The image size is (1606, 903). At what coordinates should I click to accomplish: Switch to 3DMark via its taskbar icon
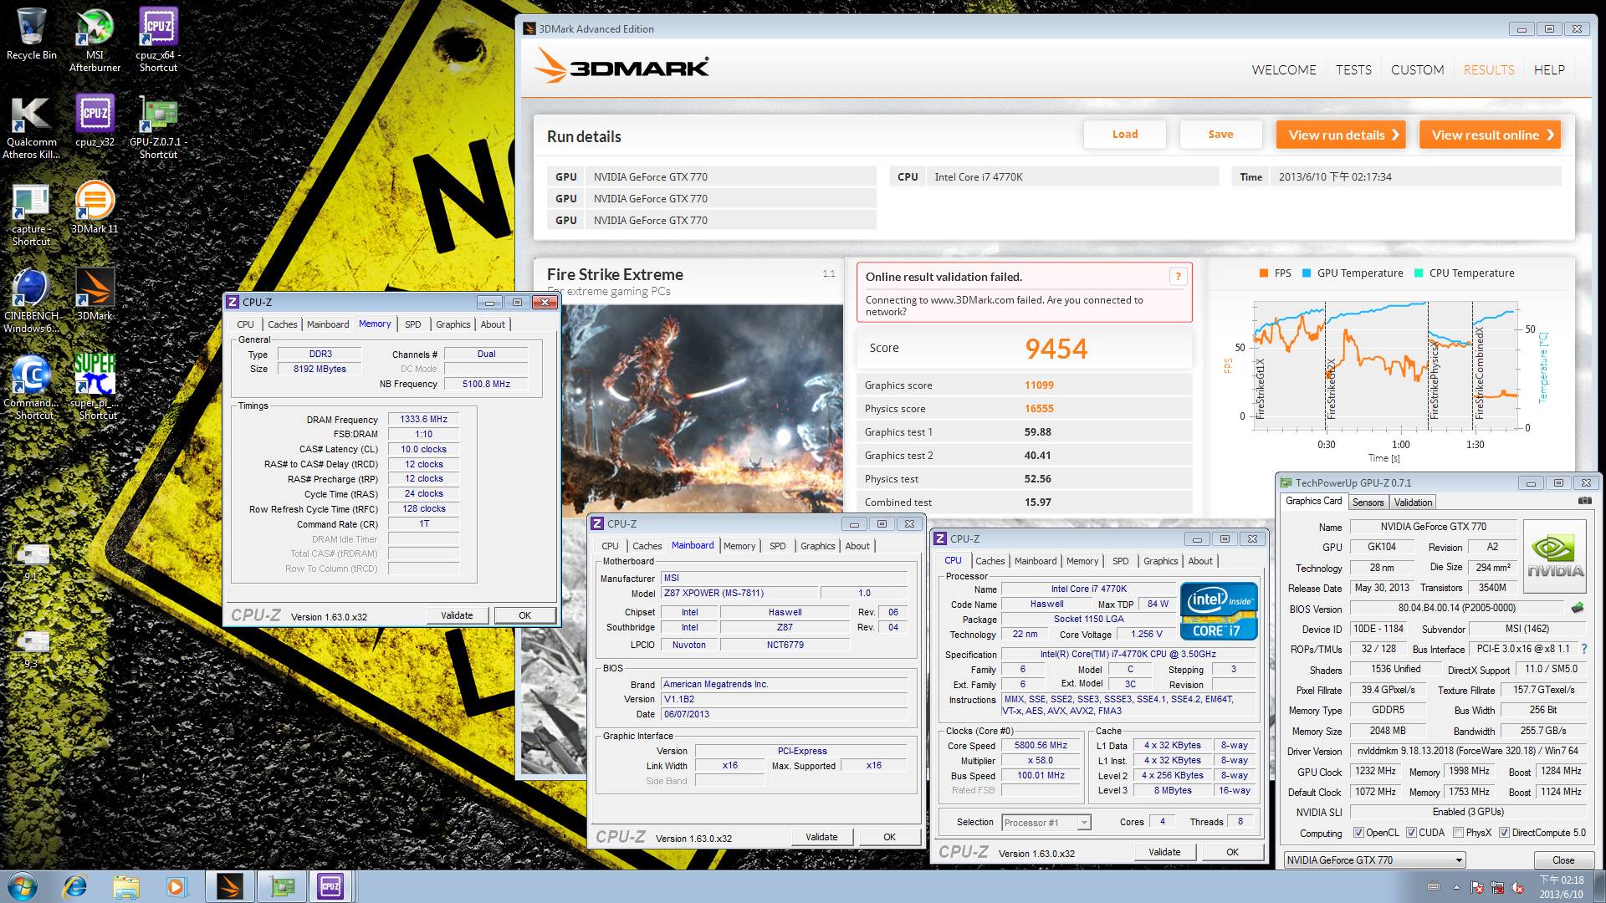[229, 886]
